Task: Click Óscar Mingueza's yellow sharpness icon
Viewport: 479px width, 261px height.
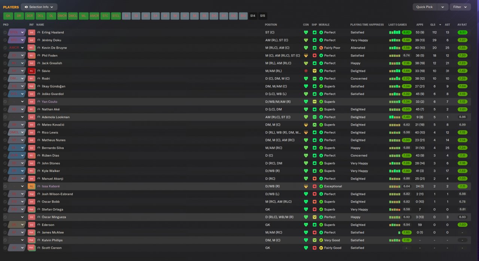Action: coord(315,217)
